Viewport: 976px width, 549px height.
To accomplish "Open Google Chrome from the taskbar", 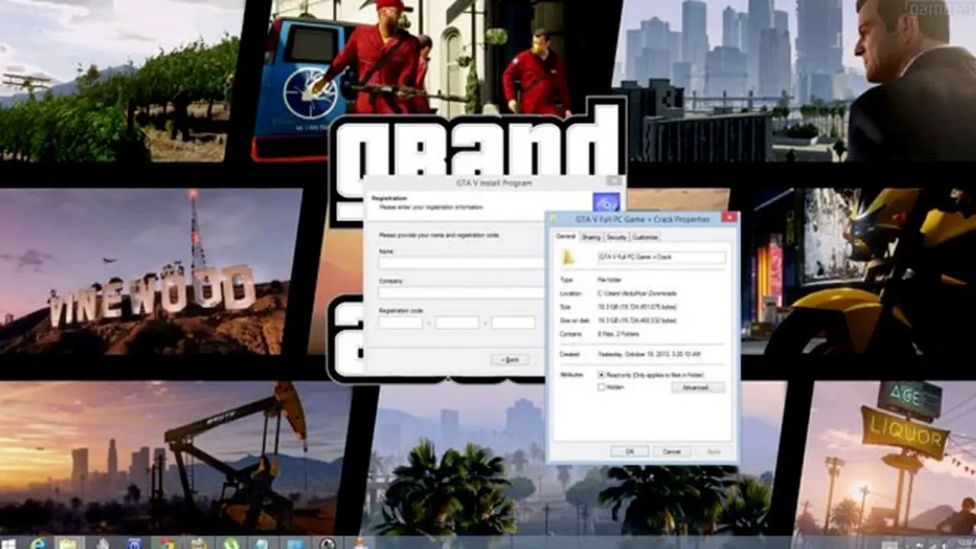I will pyautogui.click(x=165, y=543).
